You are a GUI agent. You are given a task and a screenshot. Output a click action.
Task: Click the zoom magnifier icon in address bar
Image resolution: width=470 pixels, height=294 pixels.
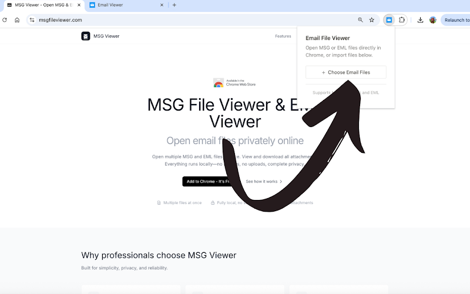tap(360, 19)
